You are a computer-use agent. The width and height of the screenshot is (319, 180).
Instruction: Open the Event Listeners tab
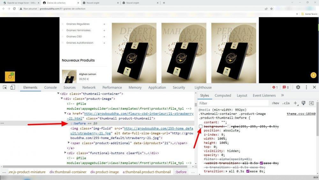coord(264,95)
